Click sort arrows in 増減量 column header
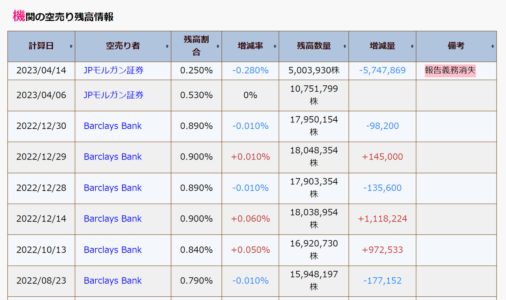The height and width of the screenshot is (300, 506). pyautogui.click(x=412, y=47)
